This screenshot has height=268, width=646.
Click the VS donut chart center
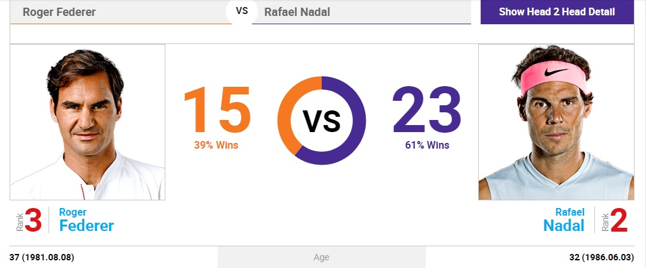[322, 121]
